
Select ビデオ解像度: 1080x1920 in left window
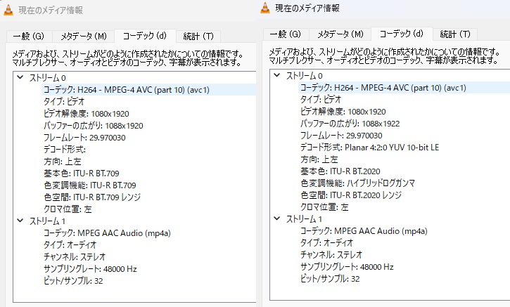(x=87, y=114)
